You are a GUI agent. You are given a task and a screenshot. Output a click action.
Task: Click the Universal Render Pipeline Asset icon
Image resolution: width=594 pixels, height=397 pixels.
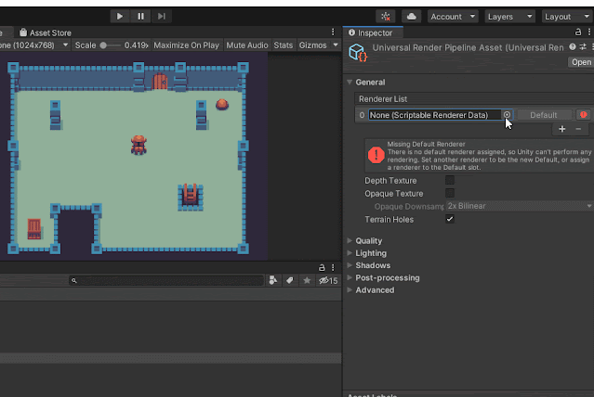[x=358, y=53]
